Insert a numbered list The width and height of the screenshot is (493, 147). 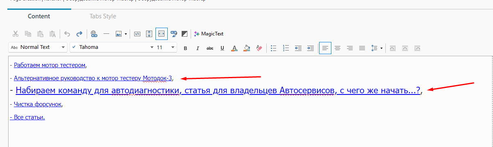[286, 48]
